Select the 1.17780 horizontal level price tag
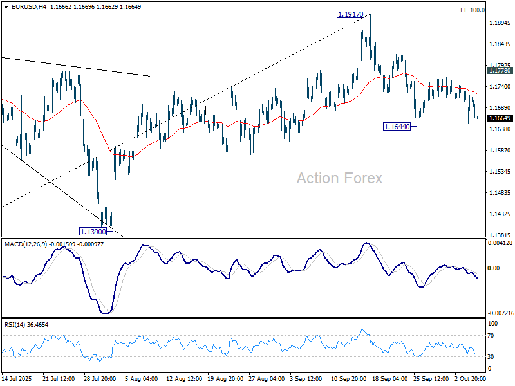The height and width of the screenshot is (386, 515). click(500, 71)
